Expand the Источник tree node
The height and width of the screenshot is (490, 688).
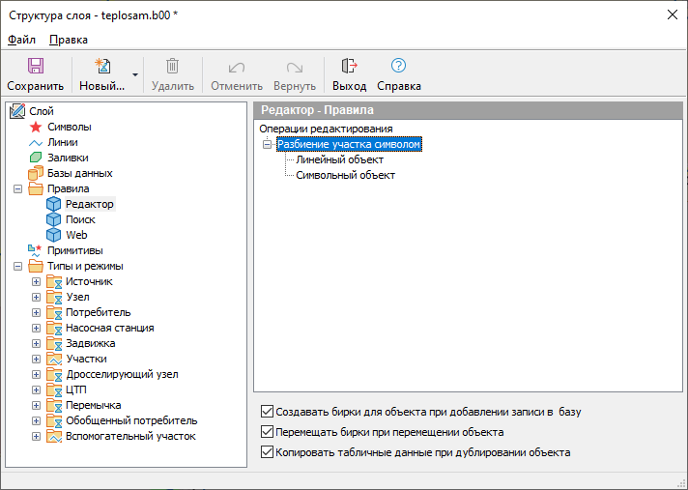pos(36,281)
